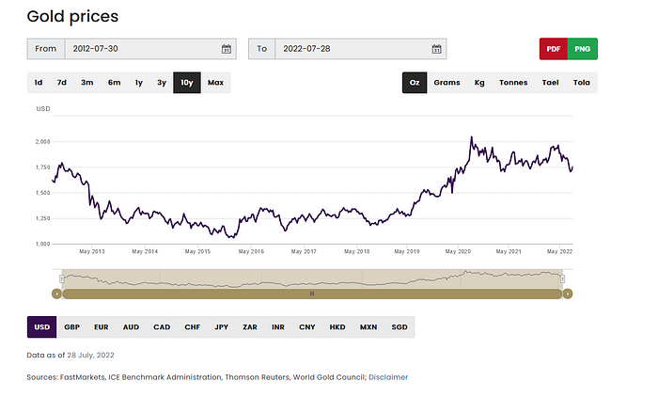Open the To date calendar picker icon
The image size is (658, 413).
click(x=436, y=49)
